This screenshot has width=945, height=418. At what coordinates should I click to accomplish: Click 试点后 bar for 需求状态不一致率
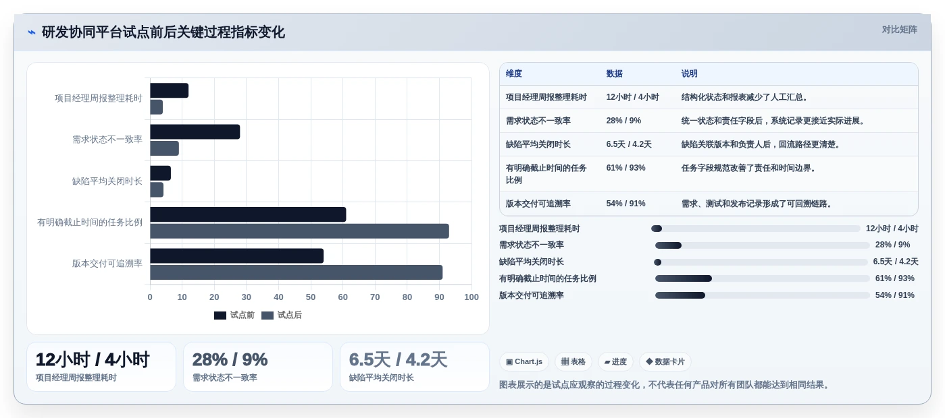point(165,148)
